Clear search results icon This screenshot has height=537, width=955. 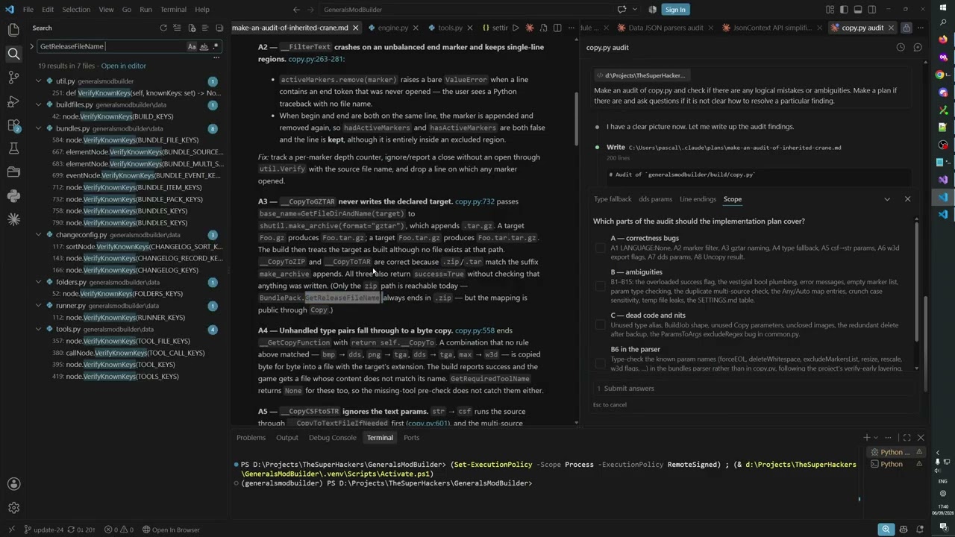coord(178,28)
